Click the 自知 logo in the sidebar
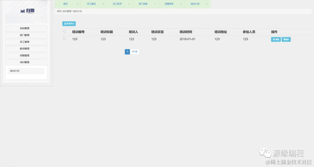This screenshot has height=167, width=314. [x=27, y=11]
